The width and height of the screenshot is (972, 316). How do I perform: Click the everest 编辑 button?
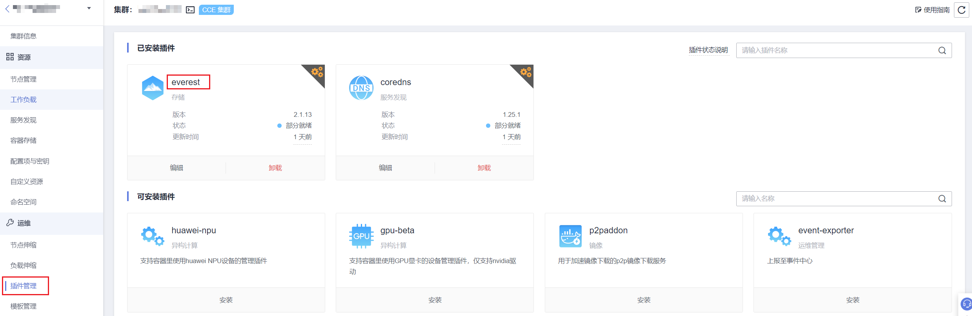click(177, 168)
